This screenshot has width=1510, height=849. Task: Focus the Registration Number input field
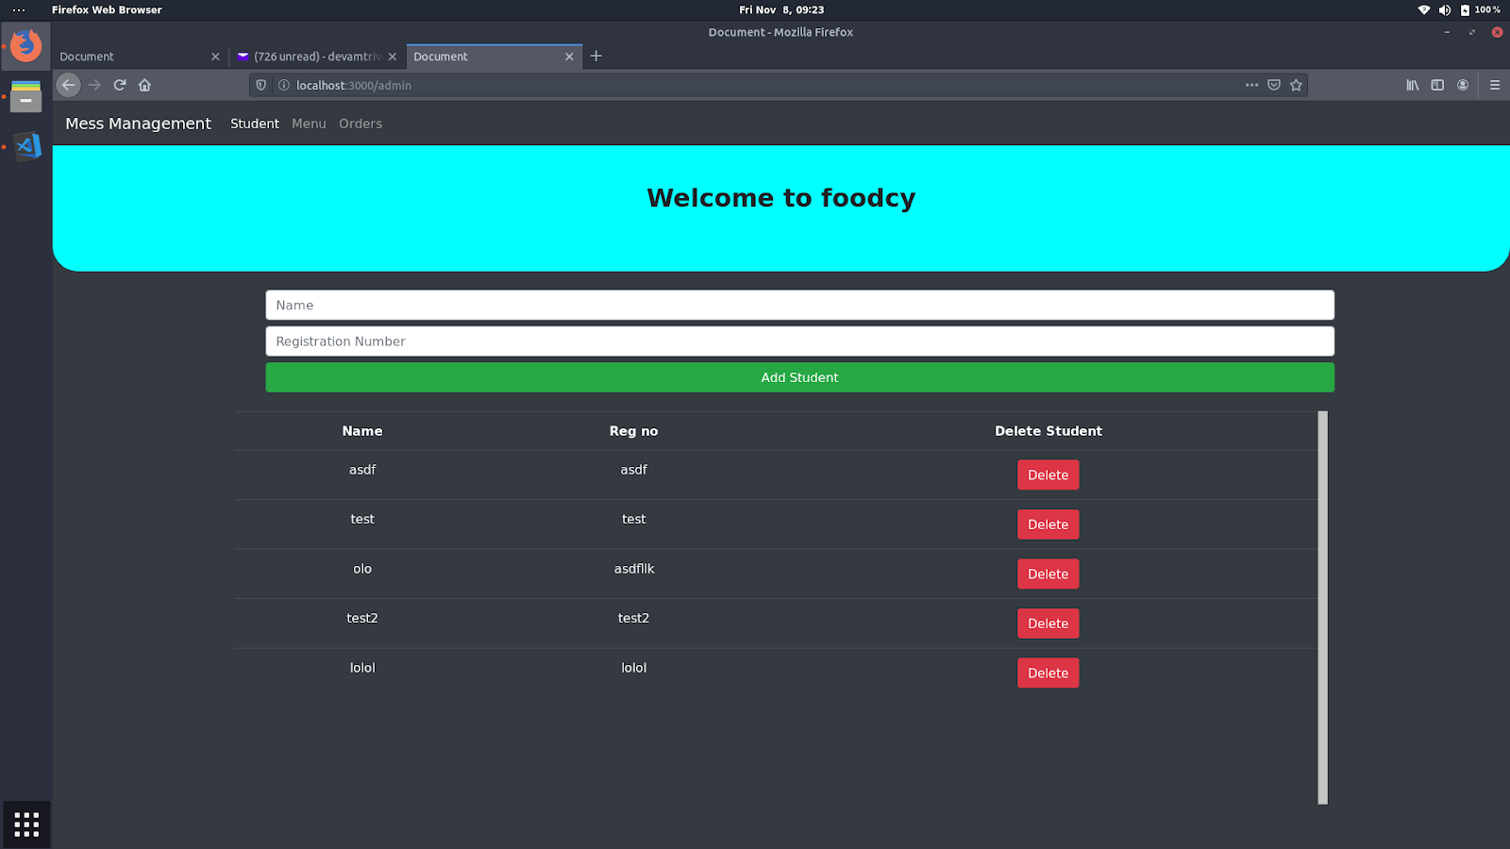tap(799, 341)
